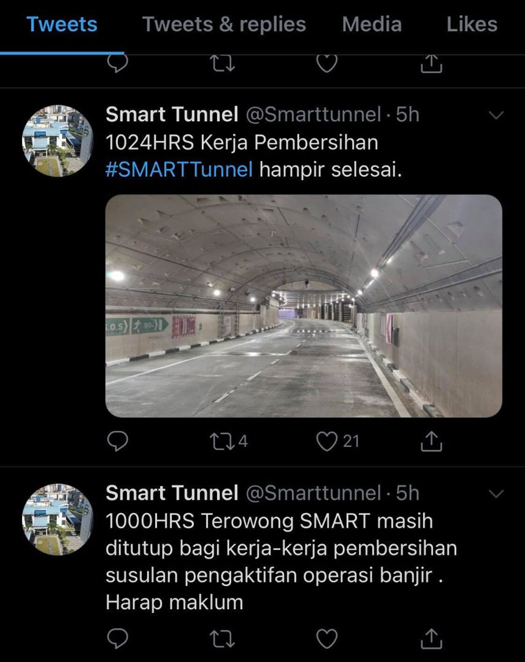Expand options chevron on 1024HRS tweet
The image size is (525, 662).
coord(496,116)
